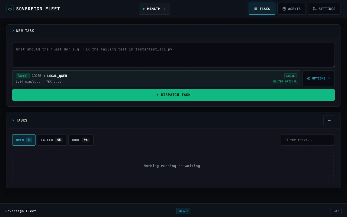Click the Sovereign Fleet footer text
The image size is (347, 217).
coord(21,211)
